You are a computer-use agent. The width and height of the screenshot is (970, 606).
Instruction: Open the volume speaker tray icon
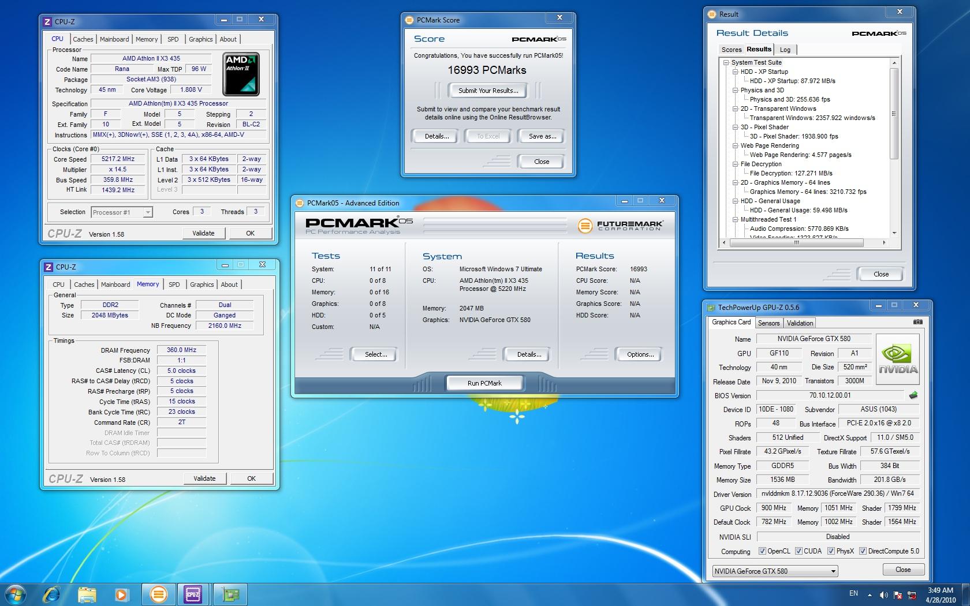pyautogui.click(x=883, y=594)
